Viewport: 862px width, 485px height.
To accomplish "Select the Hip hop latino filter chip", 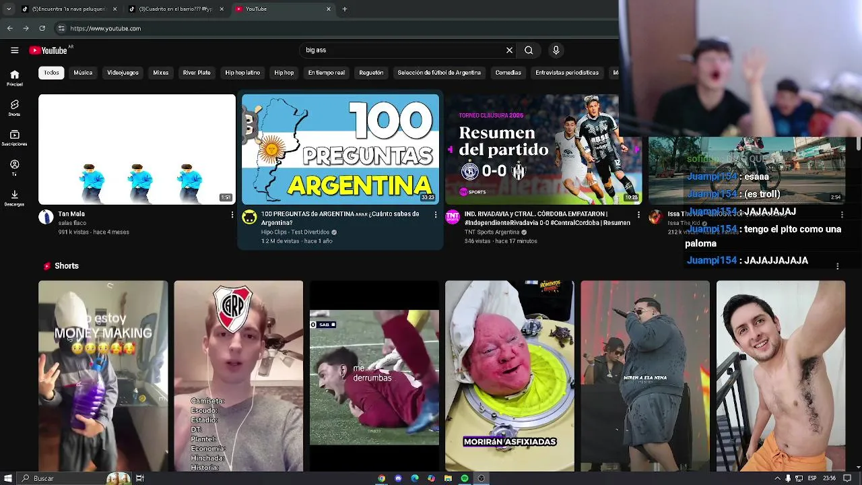I will click(x=242, y=73).
